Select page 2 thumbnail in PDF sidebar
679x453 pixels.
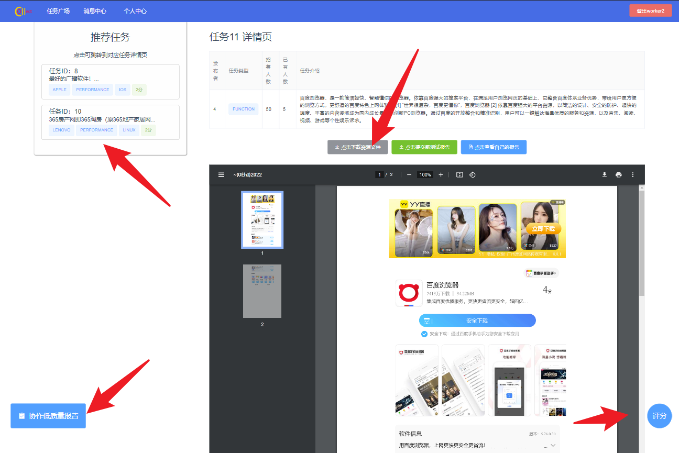pos(262,291)
